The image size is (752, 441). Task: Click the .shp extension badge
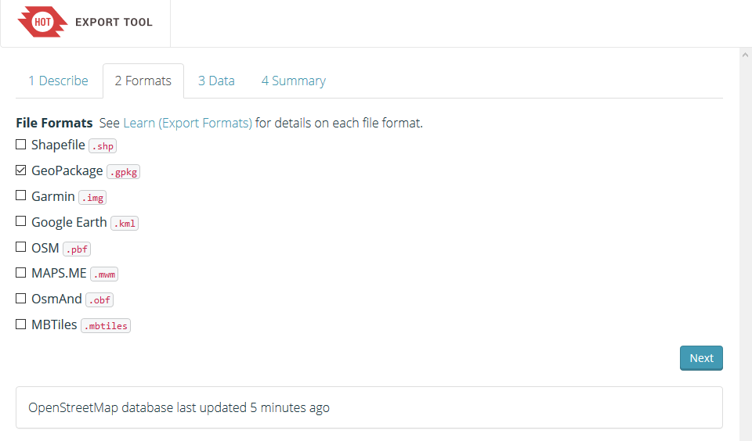point(103,146)
